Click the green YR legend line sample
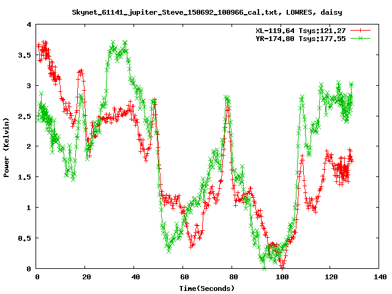 pyautogui.click(x=360, y=38)
